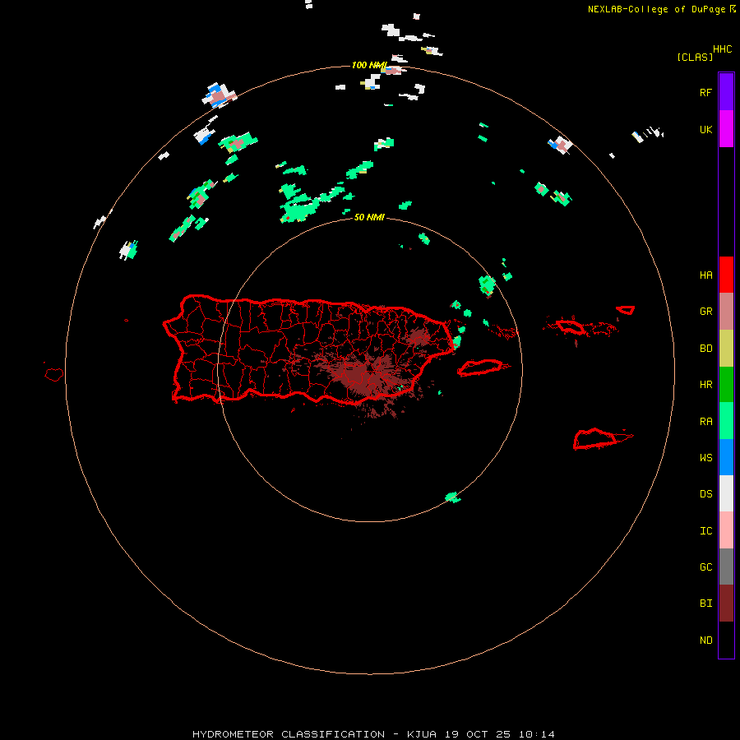
Task: Click the DS legend label
Action: [x=705, y=494]
